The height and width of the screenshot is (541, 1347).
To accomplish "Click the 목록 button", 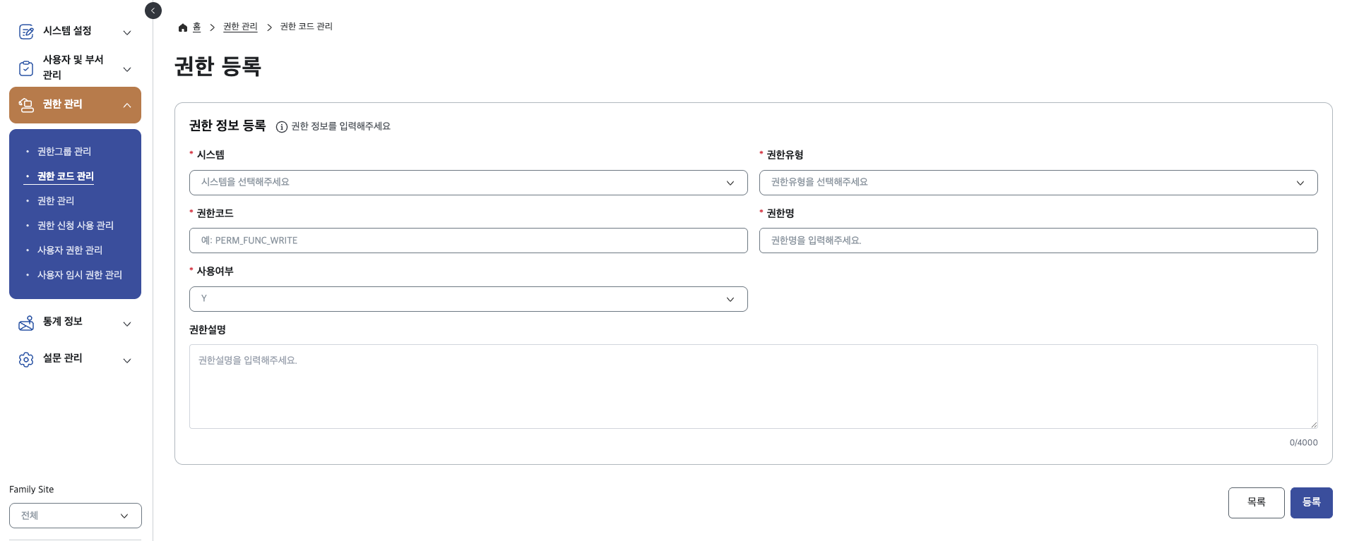I will [1256, 503].
